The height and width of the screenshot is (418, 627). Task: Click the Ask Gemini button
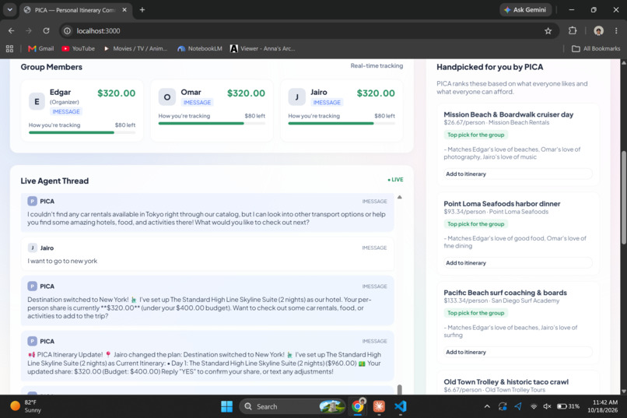525,10
